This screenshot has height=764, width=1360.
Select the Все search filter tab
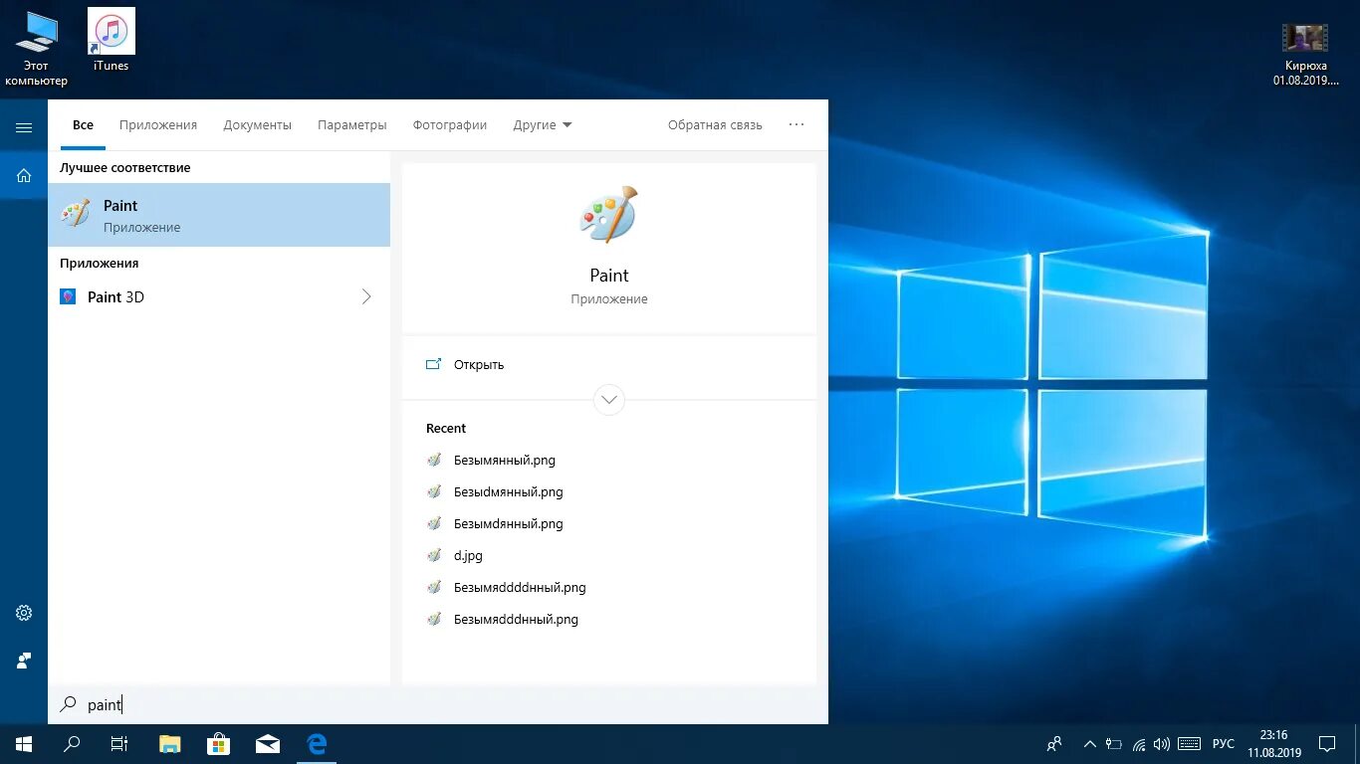point(83,125)
